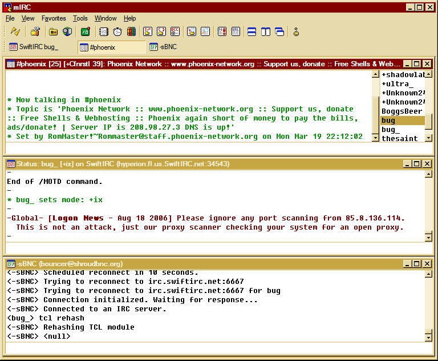Open the Channels folder icon
The height and width of the screenshot is (361, 438).
(53, 31)
